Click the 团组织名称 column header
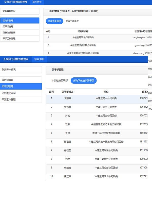 coord(83,31)
